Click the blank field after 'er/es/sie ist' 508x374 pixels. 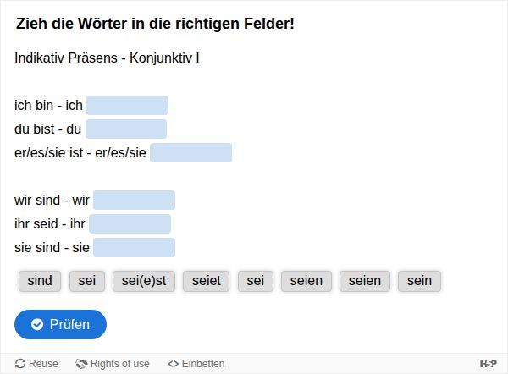[x=190, y=152]
